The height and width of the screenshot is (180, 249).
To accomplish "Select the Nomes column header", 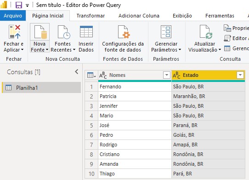I will [x=135, y=75].
